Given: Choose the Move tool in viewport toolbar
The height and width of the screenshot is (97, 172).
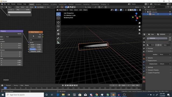Looking at the screenshot, I should point(58,22).
